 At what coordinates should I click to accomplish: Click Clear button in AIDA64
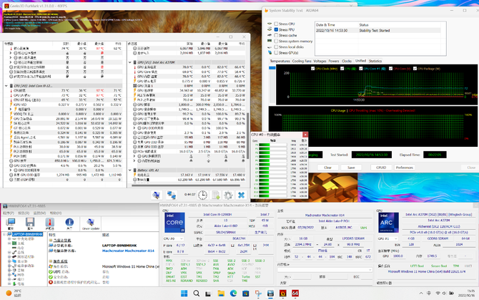tap(327, 168)
